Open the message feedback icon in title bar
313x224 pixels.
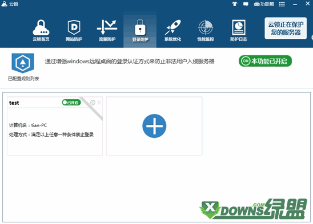[x=246, y=4]
